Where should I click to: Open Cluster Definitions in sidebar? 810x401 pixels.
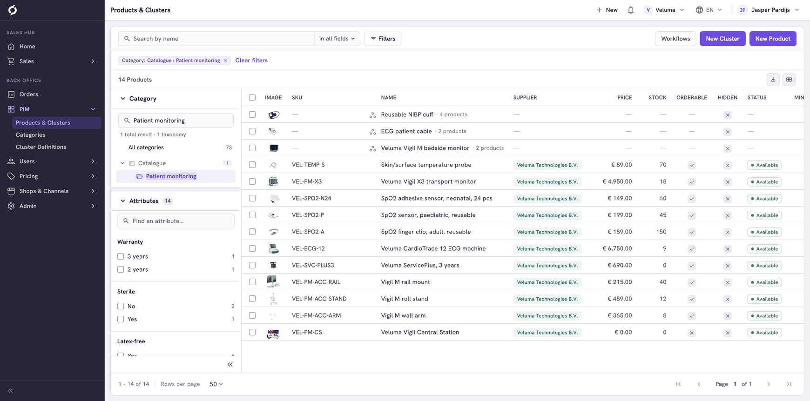click(x=41, y=147)
